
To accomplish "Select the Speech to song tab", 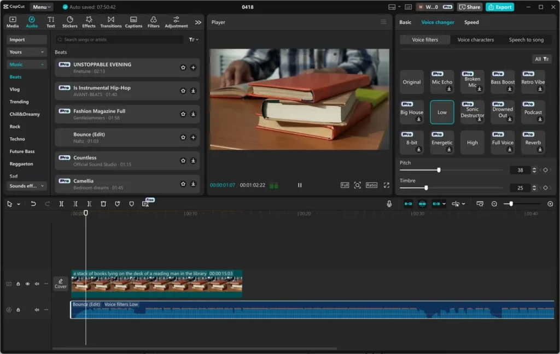I will [526, 40].
